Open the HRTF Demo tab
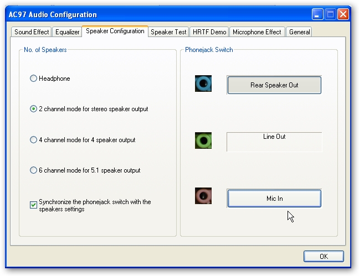 209,32
